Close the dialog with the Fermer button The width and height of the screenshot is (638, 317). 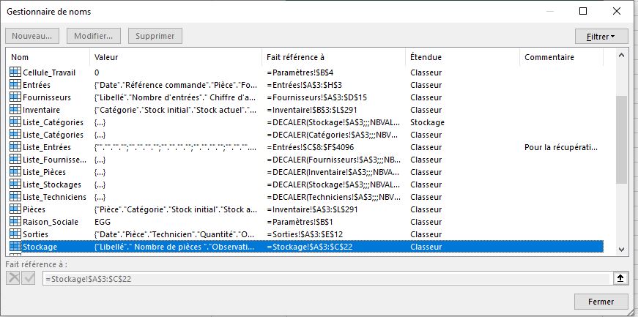click(601, 302)
